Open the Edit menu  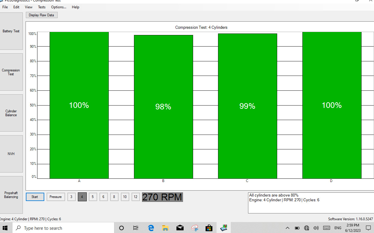click(16, 7)
